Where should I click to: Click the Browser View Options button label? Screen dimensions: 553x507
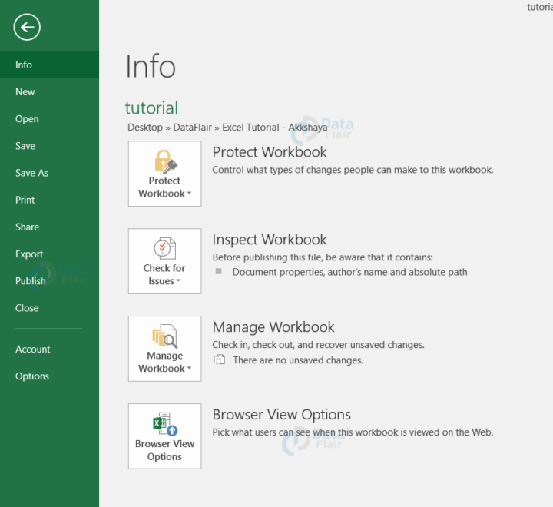coord(164,450)
